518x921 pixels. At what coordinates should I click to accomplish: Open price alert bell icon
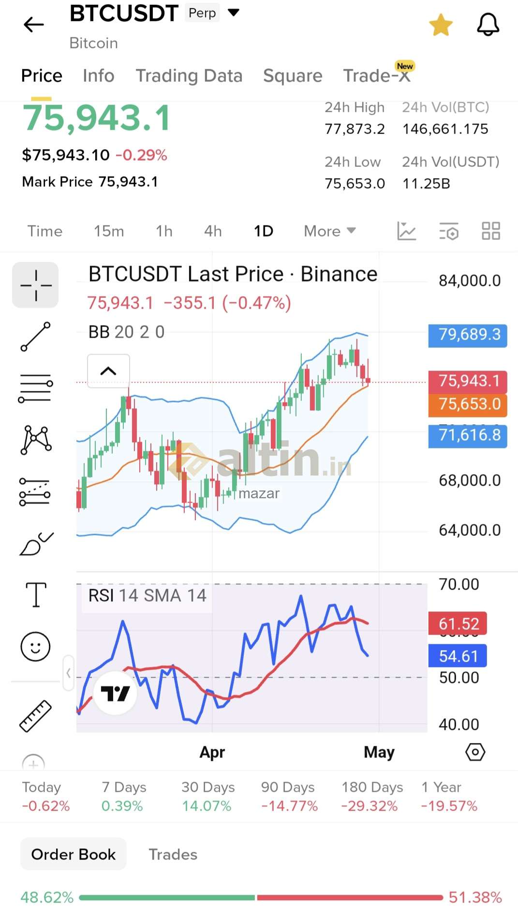[488, 25]
